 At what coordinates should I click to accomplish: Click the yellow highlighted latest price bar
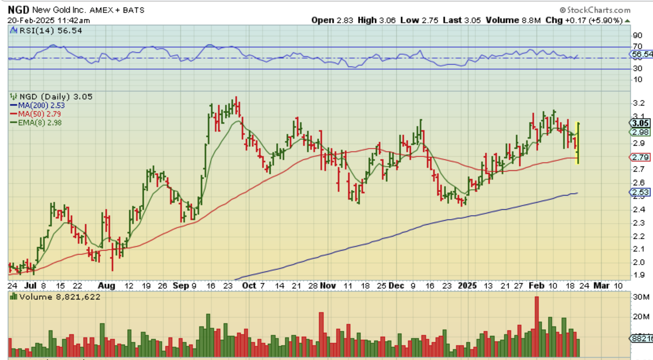tap(578, 143)
